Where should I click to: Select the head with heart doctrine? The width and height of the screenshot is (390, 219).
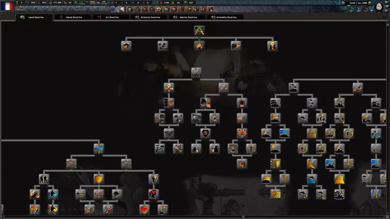pyautogui.click(x=154, y=194)
